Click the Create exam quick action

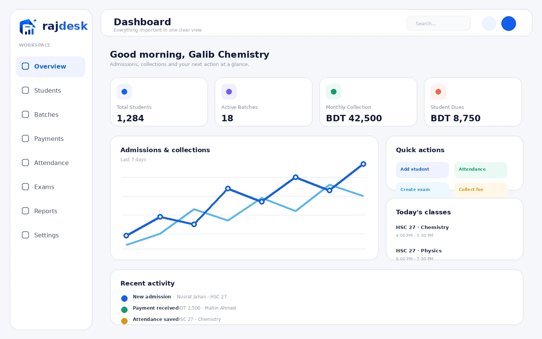click(x=422, y=190)
